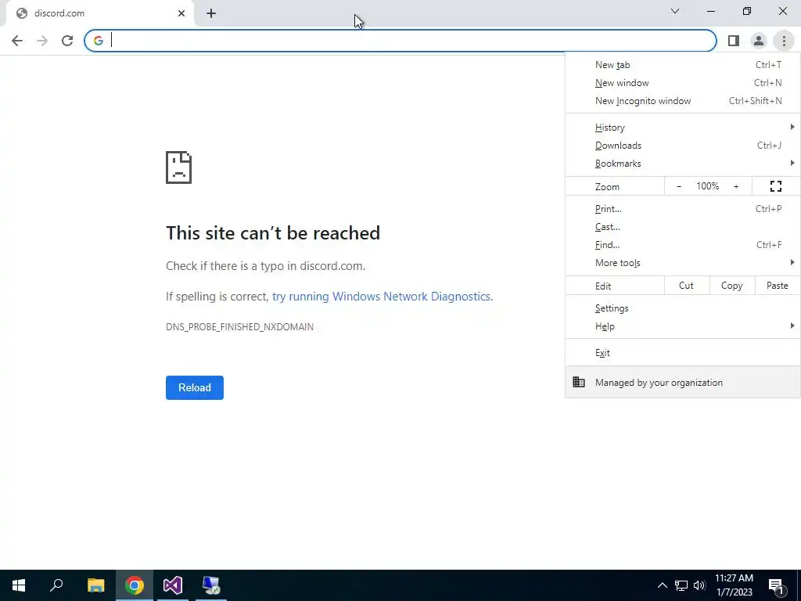Image resolution: width=801 pixels, height=601 pixels.
Task: Open a new tab with plus icon
Action: pos(211,14)
